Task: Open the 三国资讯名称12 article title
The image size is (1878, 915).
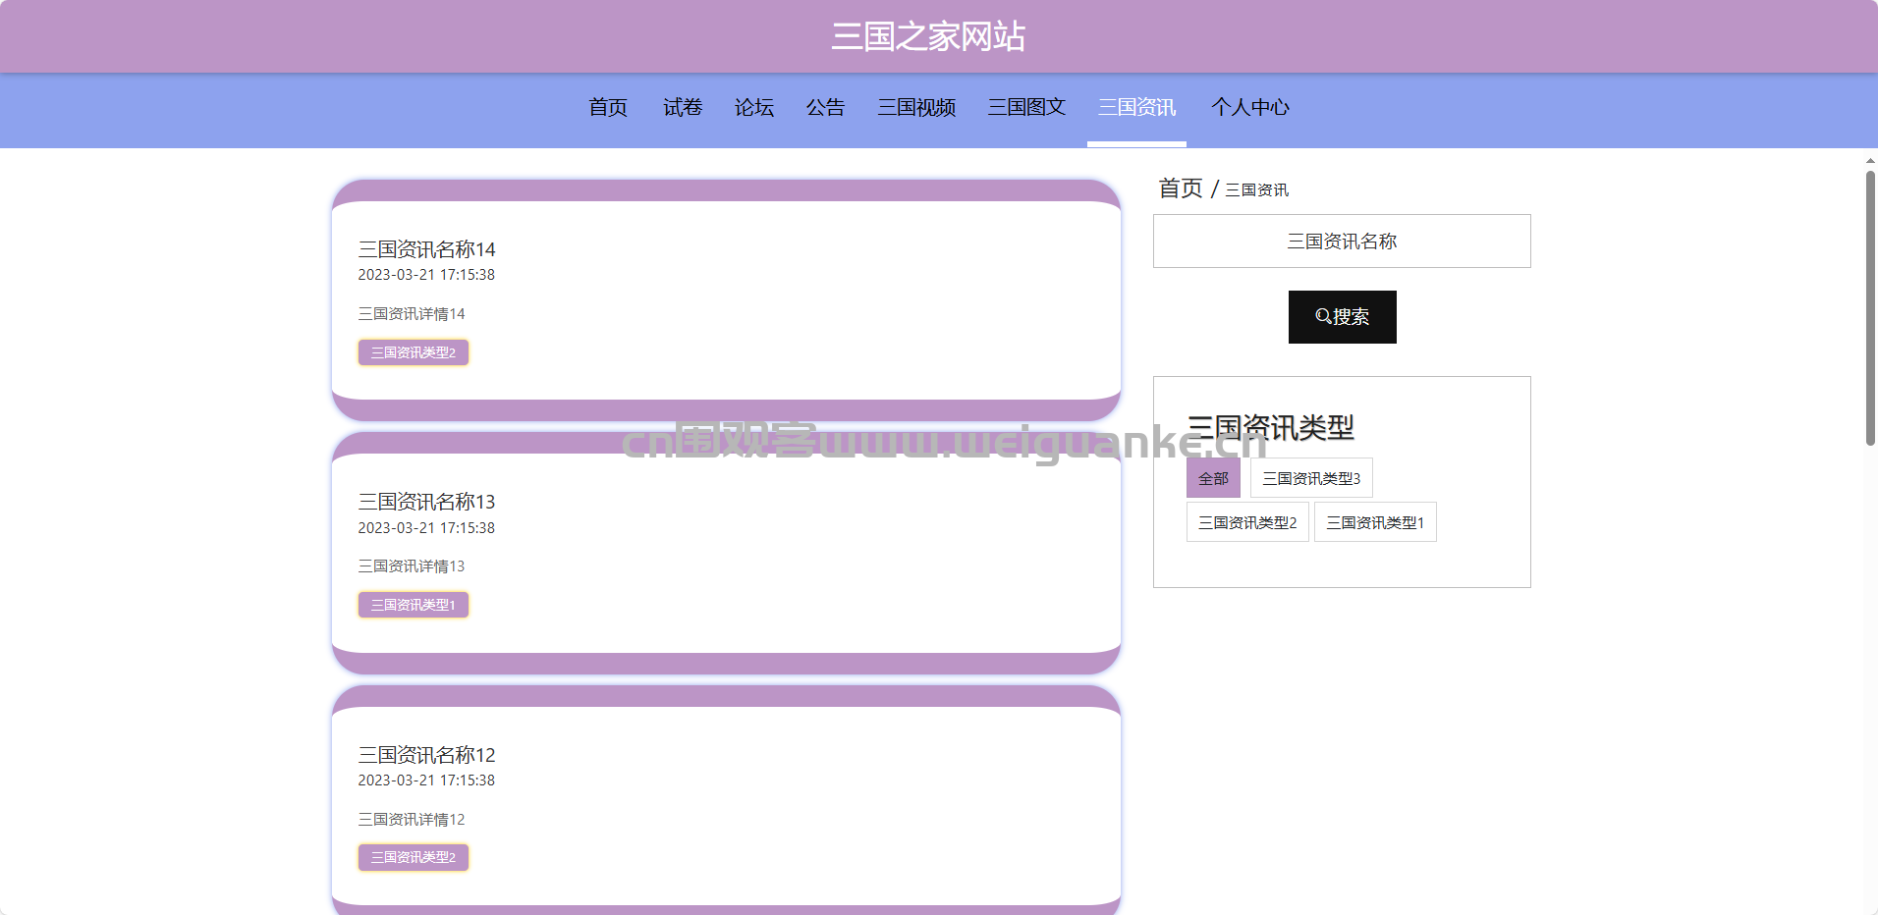Action: [426, 755]
